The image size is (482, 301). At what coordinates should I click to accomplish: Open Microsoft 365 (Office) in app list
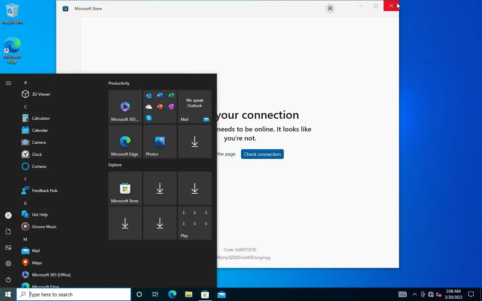(x=60, y=275)
